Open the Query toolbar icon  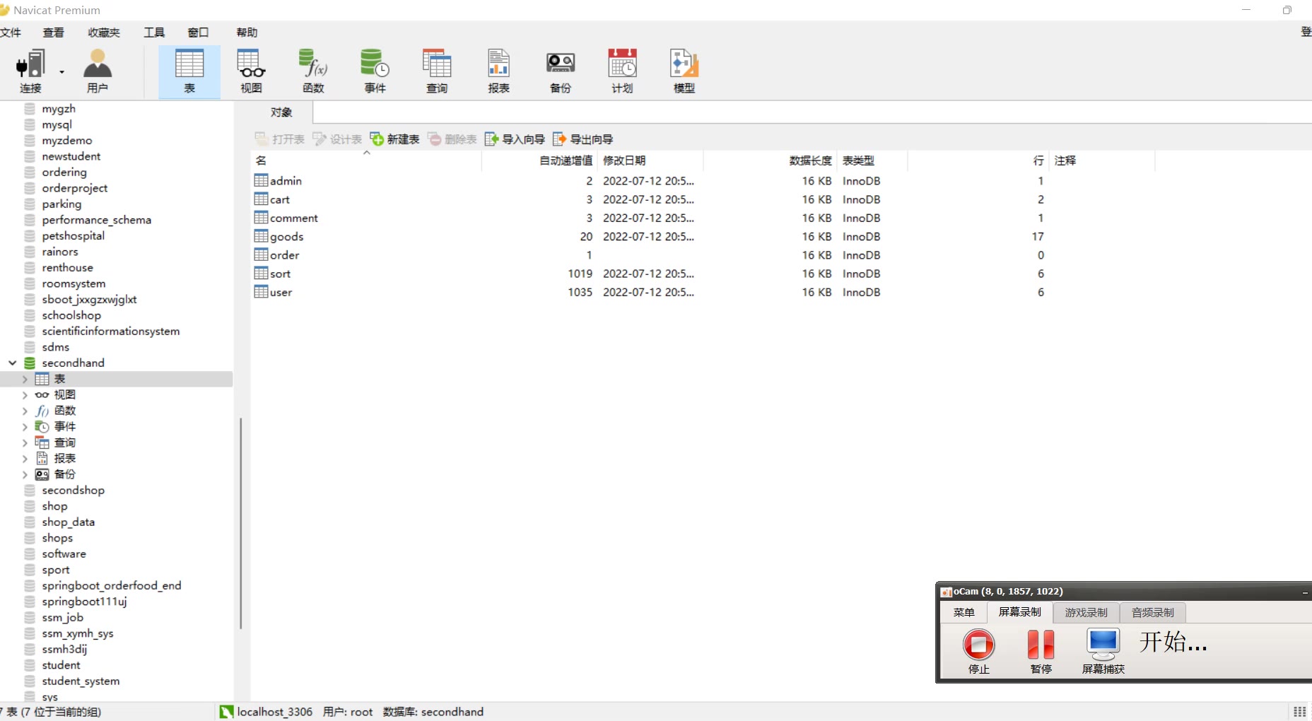[437, 71]
